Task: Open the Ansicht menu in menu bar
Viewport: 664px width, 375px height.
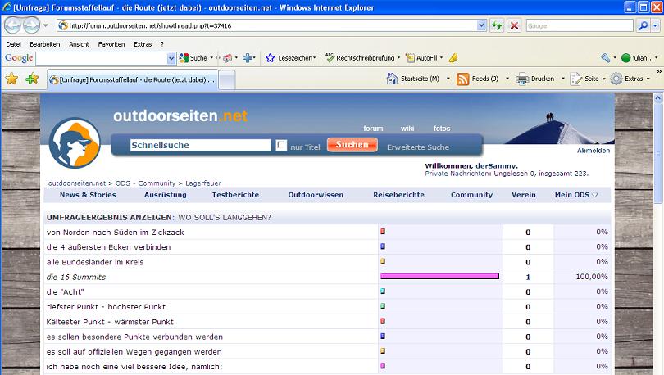Action: (79, 43)
